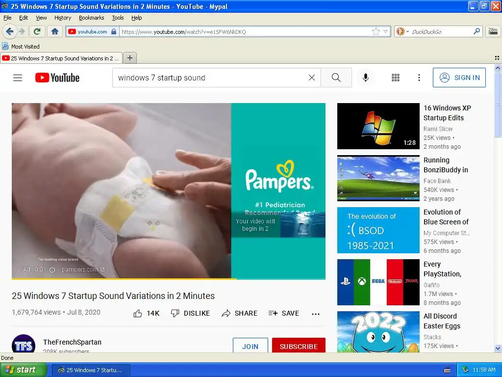Click the Gafifo channel name
This screenshot has height=377, width=502.
[431, 285]
